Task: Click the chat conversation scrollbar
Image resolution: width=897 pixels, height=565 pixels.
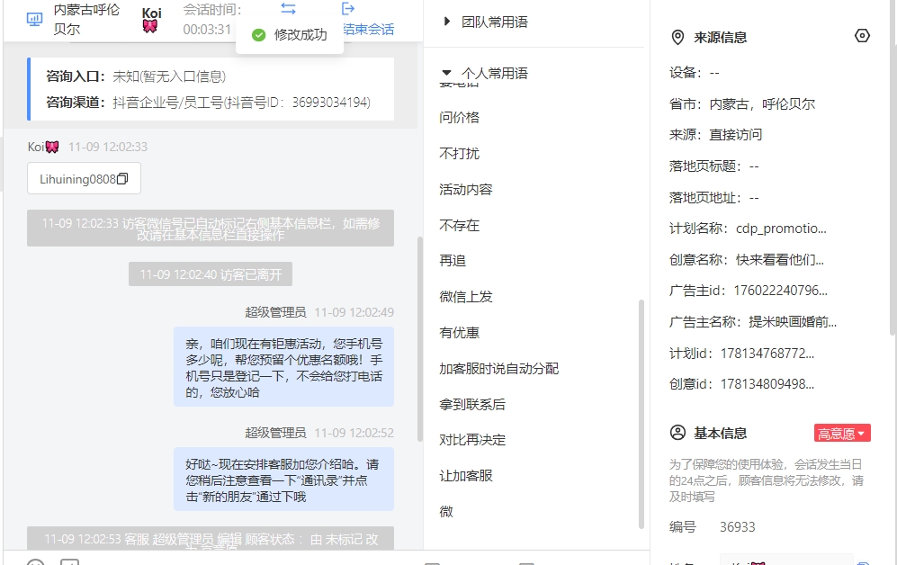Action: (x=420, y=339)
